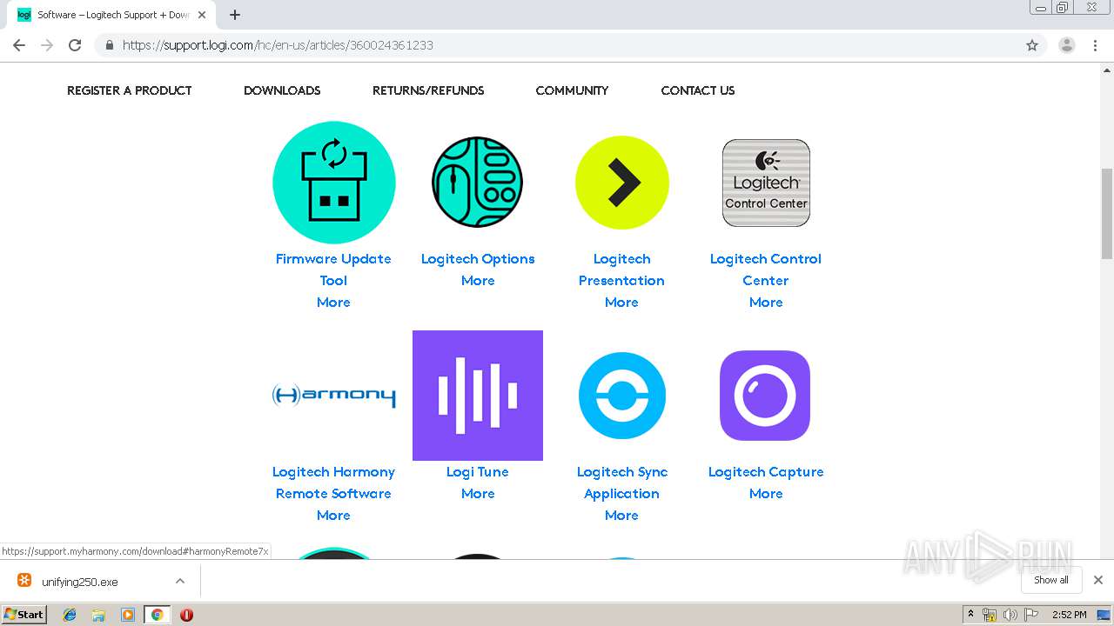View site lock security info
Screen dimensions: 1114x626
click(109, 45)
